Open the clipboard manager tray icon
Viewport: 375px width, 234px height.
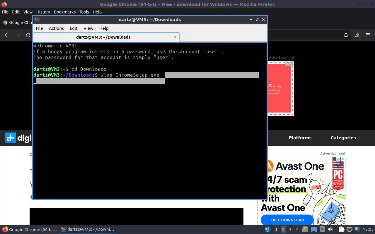342,230
